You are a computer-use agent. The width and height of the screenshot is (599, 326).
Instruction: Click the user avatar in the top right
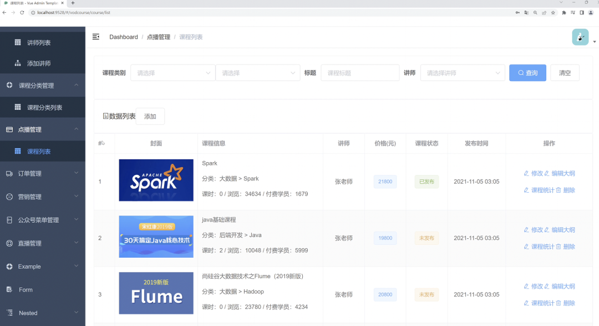(580, 37)
